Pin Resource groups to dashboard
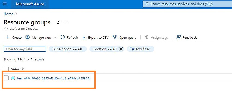The height and width of the screenshot is (103, 232). [58, 22]
